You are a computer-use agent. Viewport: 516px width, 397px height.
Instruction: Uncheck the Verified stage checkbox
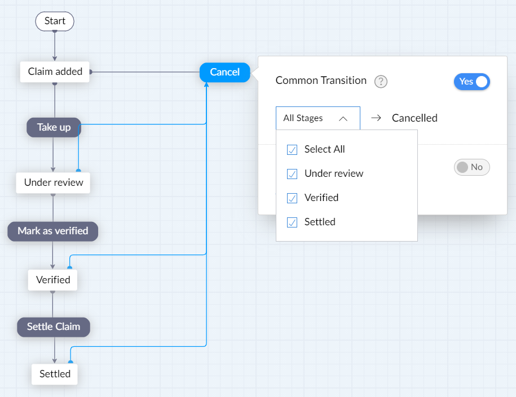(x=292, y=198)
